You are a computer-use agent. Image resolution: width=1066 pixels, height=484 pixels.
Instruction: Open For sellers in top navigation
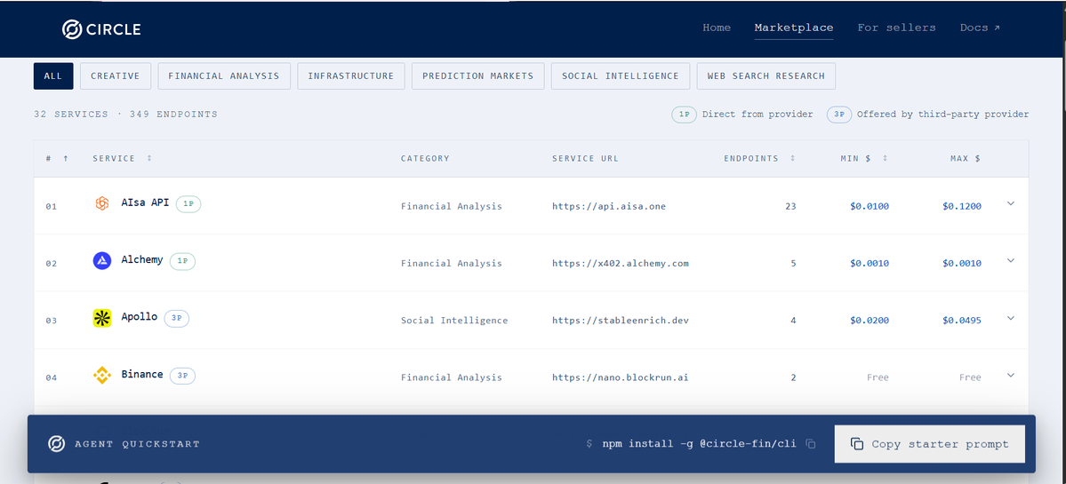click(x=896, y=28)
